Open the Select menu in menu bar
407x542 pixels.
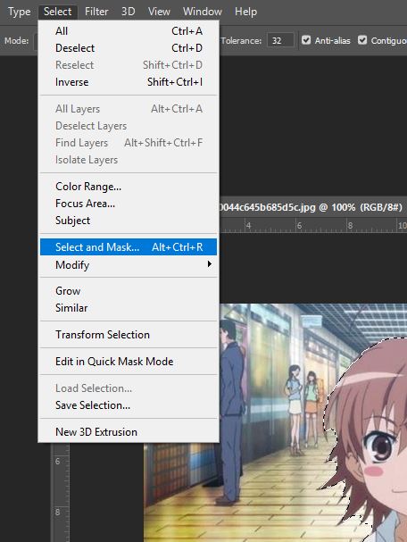57,12
